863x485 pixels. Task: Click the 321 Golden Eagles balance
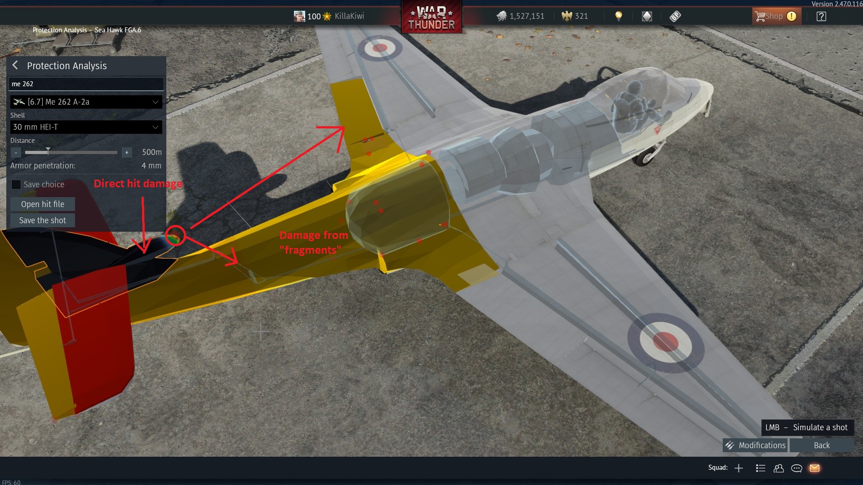[x=581, y=16]
